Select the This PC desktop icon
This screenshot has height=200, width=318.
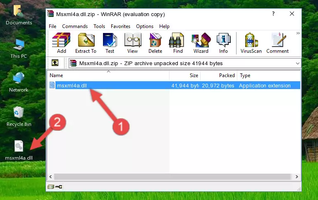(19, 49)
